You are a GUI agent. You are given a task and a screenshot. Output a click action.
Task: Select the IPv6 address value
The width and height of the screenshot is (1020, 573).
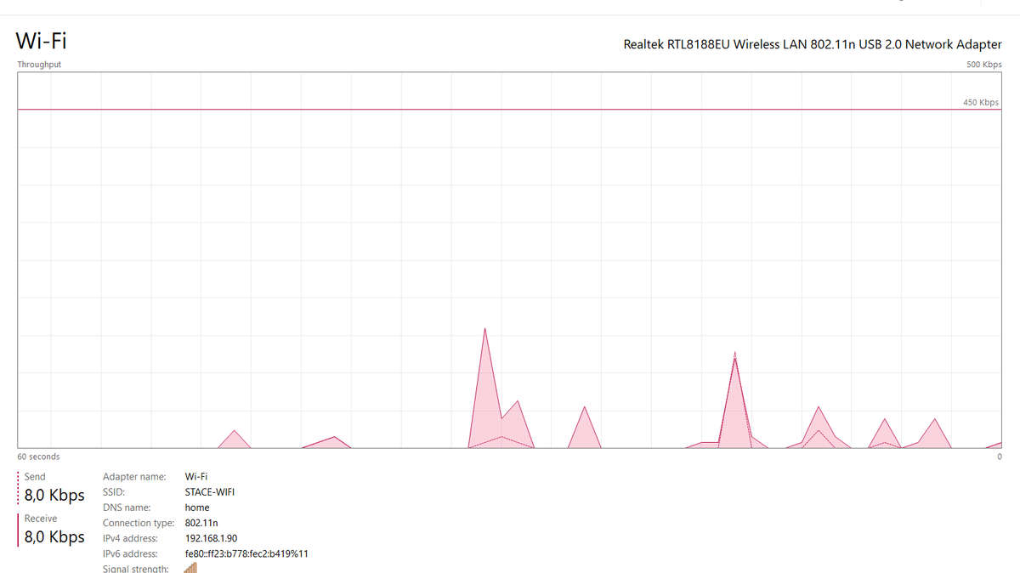tap(246, 553)
